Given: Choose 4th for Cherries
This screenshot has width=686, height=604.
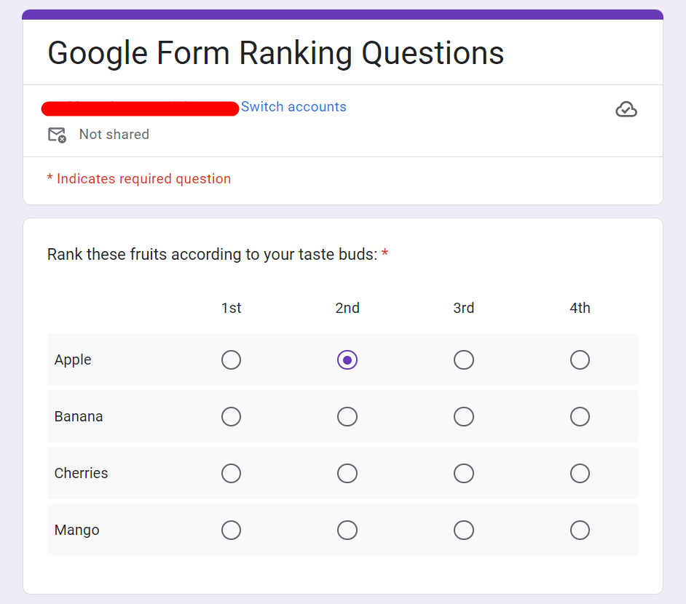Looking at the screenshot, I should click(580, 473).
